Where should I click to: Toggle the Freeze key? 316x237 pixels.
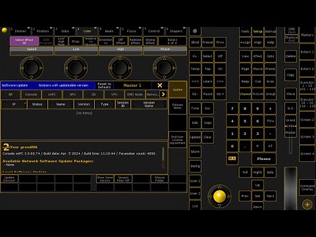pos(207,42)
